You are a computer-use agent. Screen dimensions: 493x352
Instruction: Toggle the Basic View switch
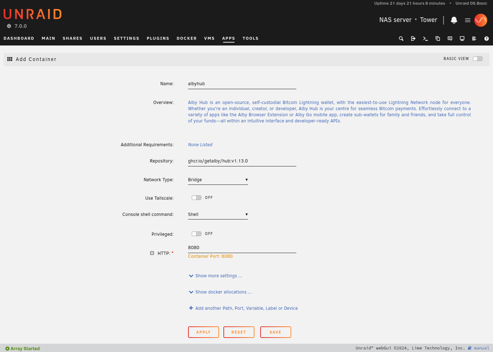point(477,58)
